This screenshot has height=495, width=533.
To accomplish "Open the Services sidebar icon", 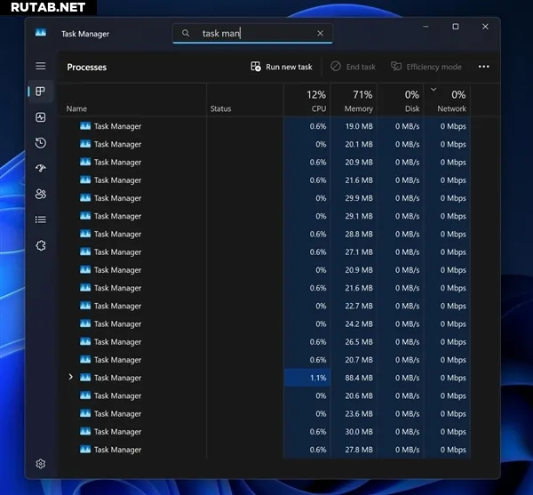I will click(x=41, y=245).
